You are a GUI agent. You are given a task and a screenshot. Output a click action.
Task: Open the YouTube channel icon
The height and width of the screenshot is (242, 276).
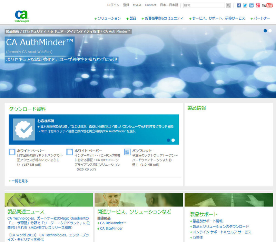[x=267, y=6]
